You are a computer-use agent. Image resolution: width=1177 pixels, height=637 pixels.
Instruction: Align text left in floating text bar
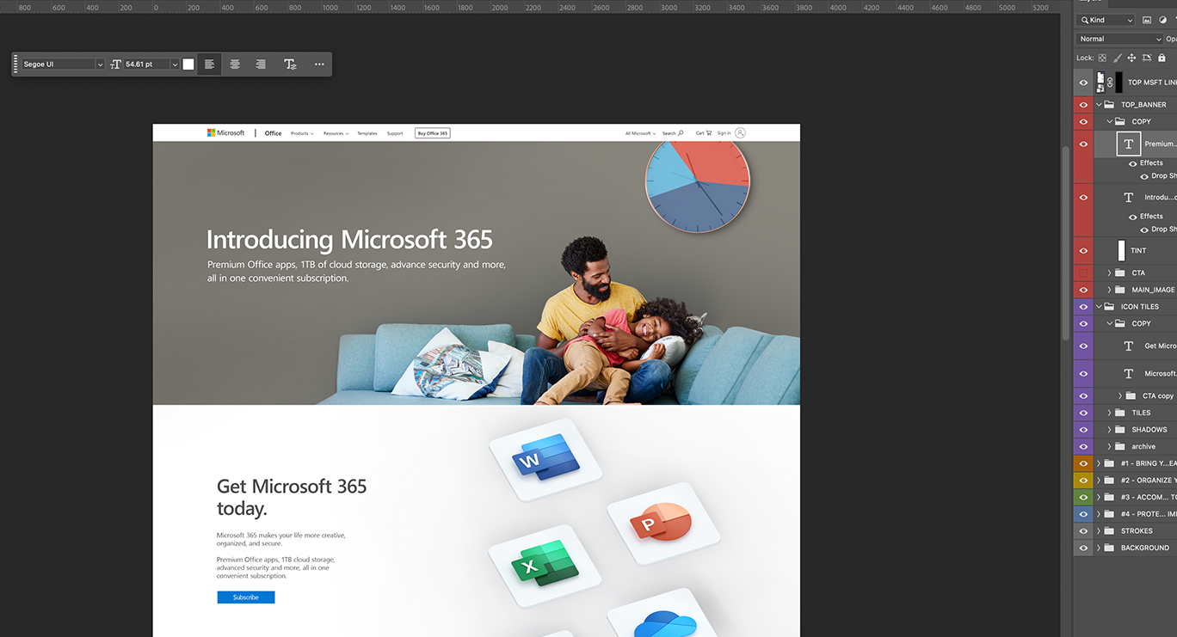click(x=209, y=64)
